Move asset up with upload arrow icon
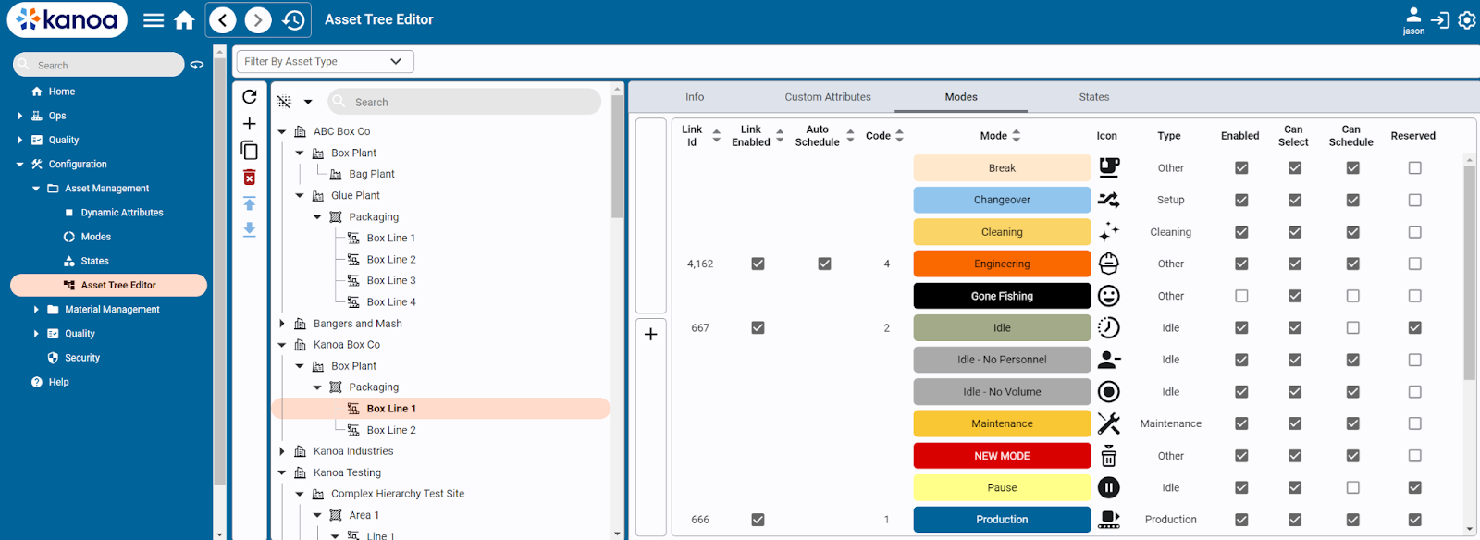Viewport: 1480px width, 540px height. pos(250,203)
